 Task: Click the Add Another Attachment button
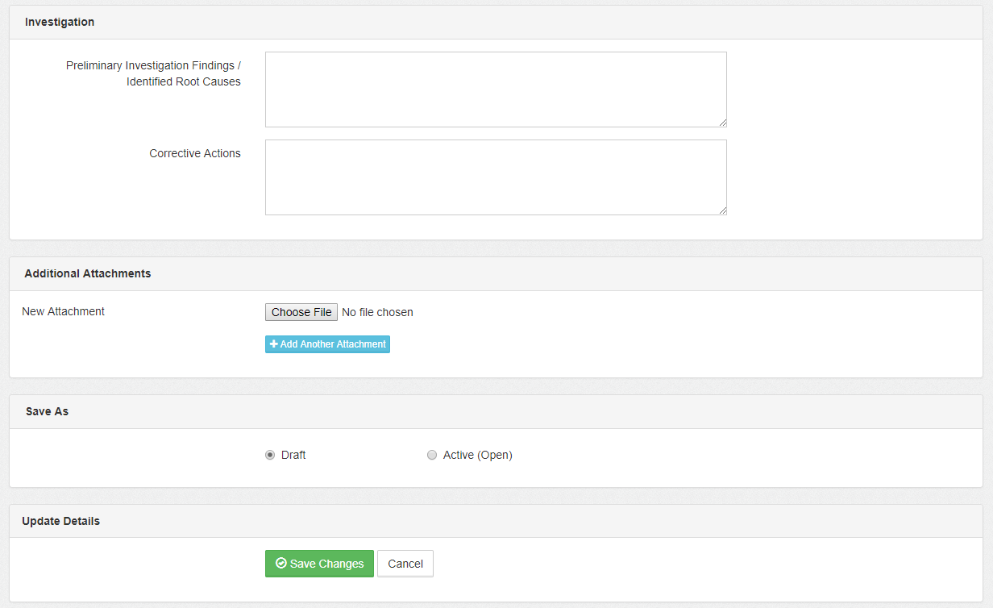click(x=327, y=344)
